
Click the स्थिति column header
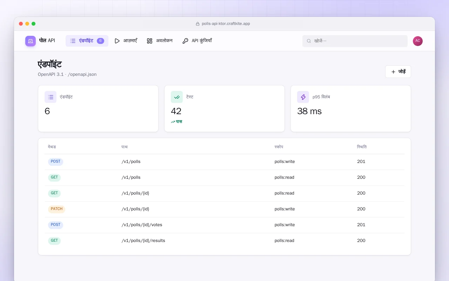pos(362,147)
